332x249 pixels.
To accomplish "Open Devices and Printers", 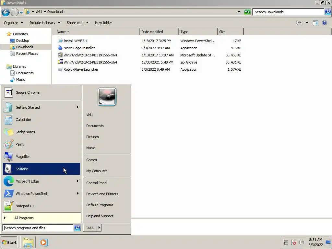I will coord(102,194).
